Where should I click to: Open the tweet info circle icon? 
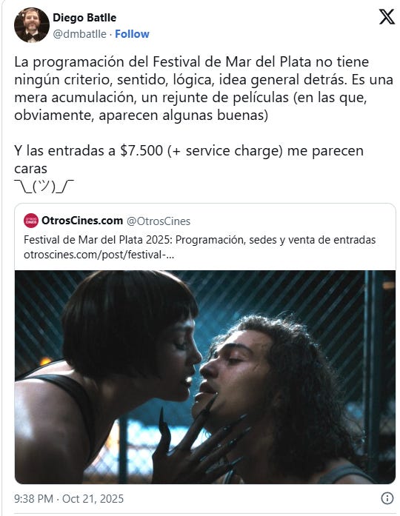[x=387, y=498]
